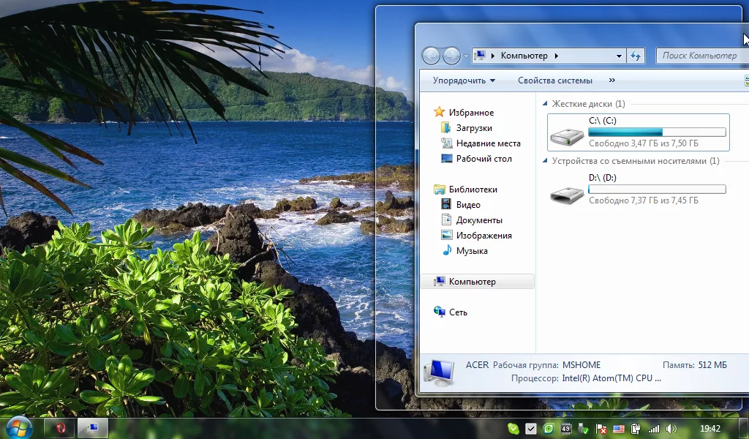
Task: Open the Документы library
Action: [x=478, y=220]
